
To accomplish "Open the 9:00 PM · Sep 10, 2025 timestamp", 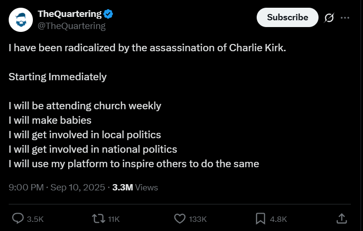I will 57,188.
